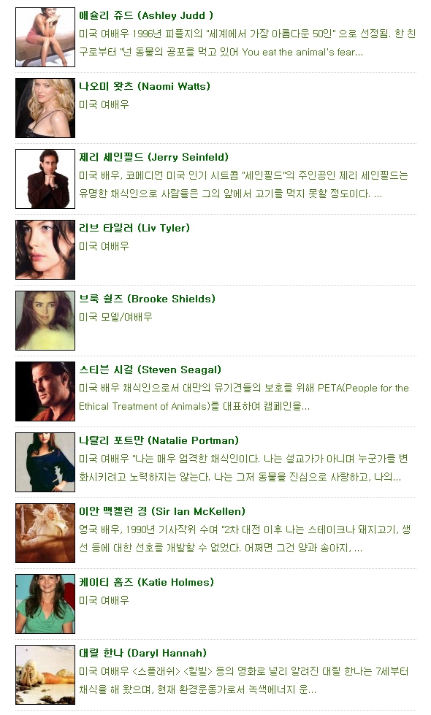Open the Ashley Judd title link
The width and height of the screenshot is (431, 715).
pyautogui.click(x=146, y=15)
